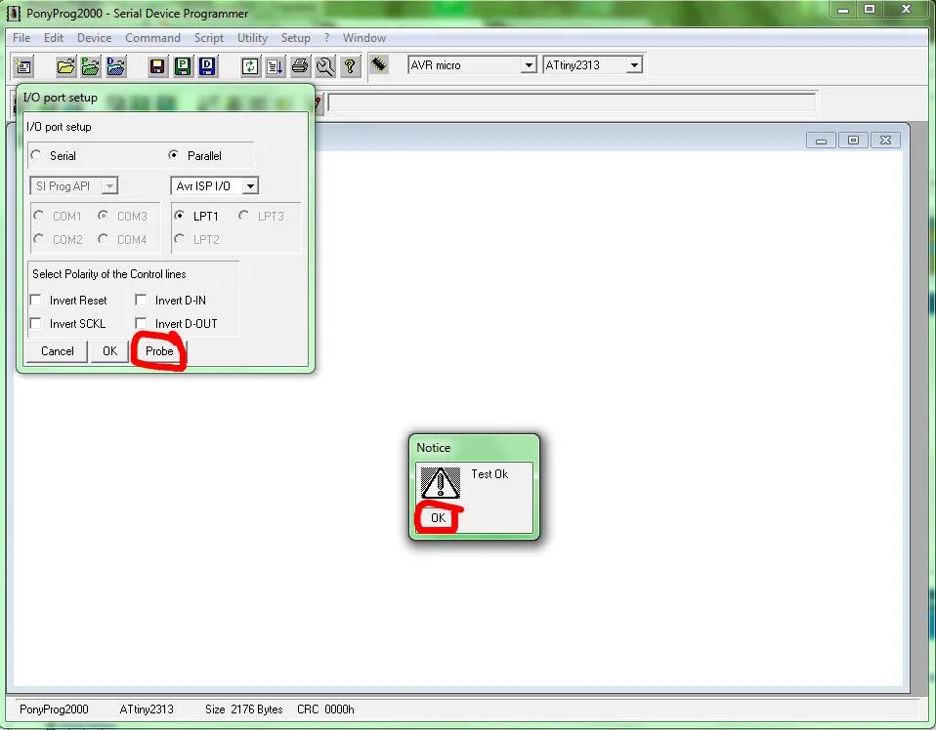Viewport: 936px width, 730px height.
Task: Open the SI Prog API dropdown
Action: (x=109, y=186)
